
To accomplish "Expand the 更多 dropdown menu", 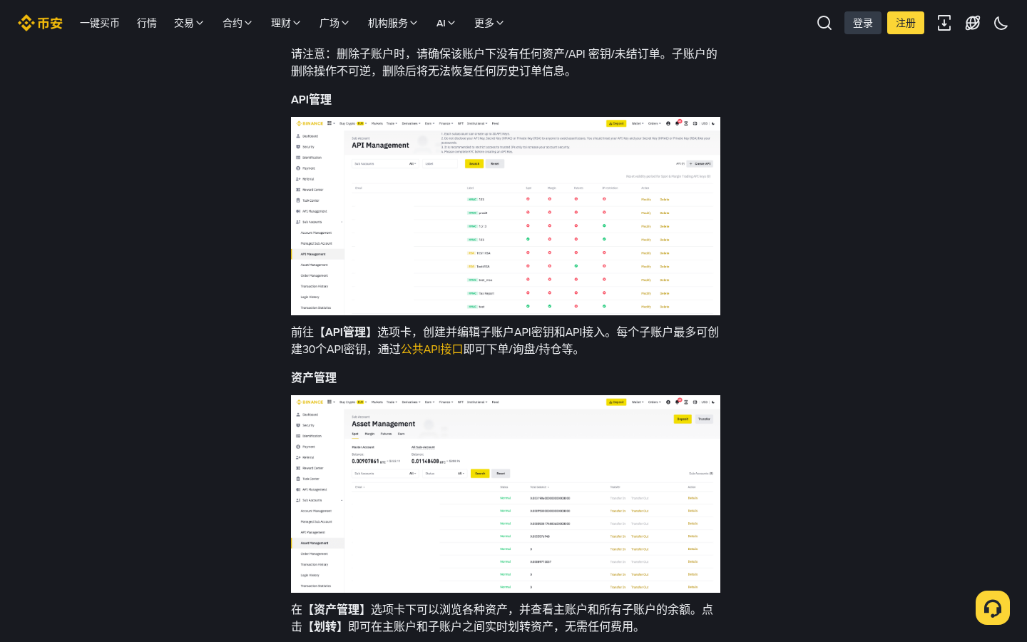I will click(x=489, y=23).
